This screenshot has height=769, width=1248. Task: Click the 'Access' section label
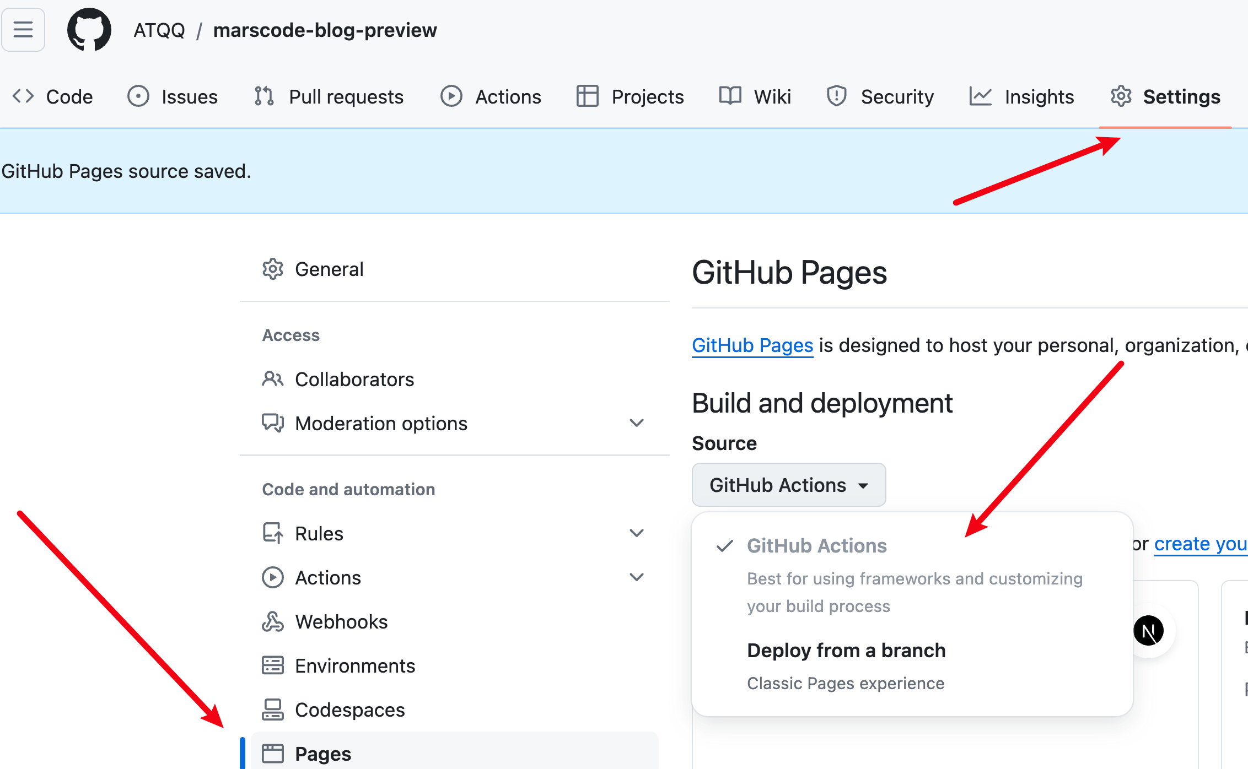click(x=291, y=335)
